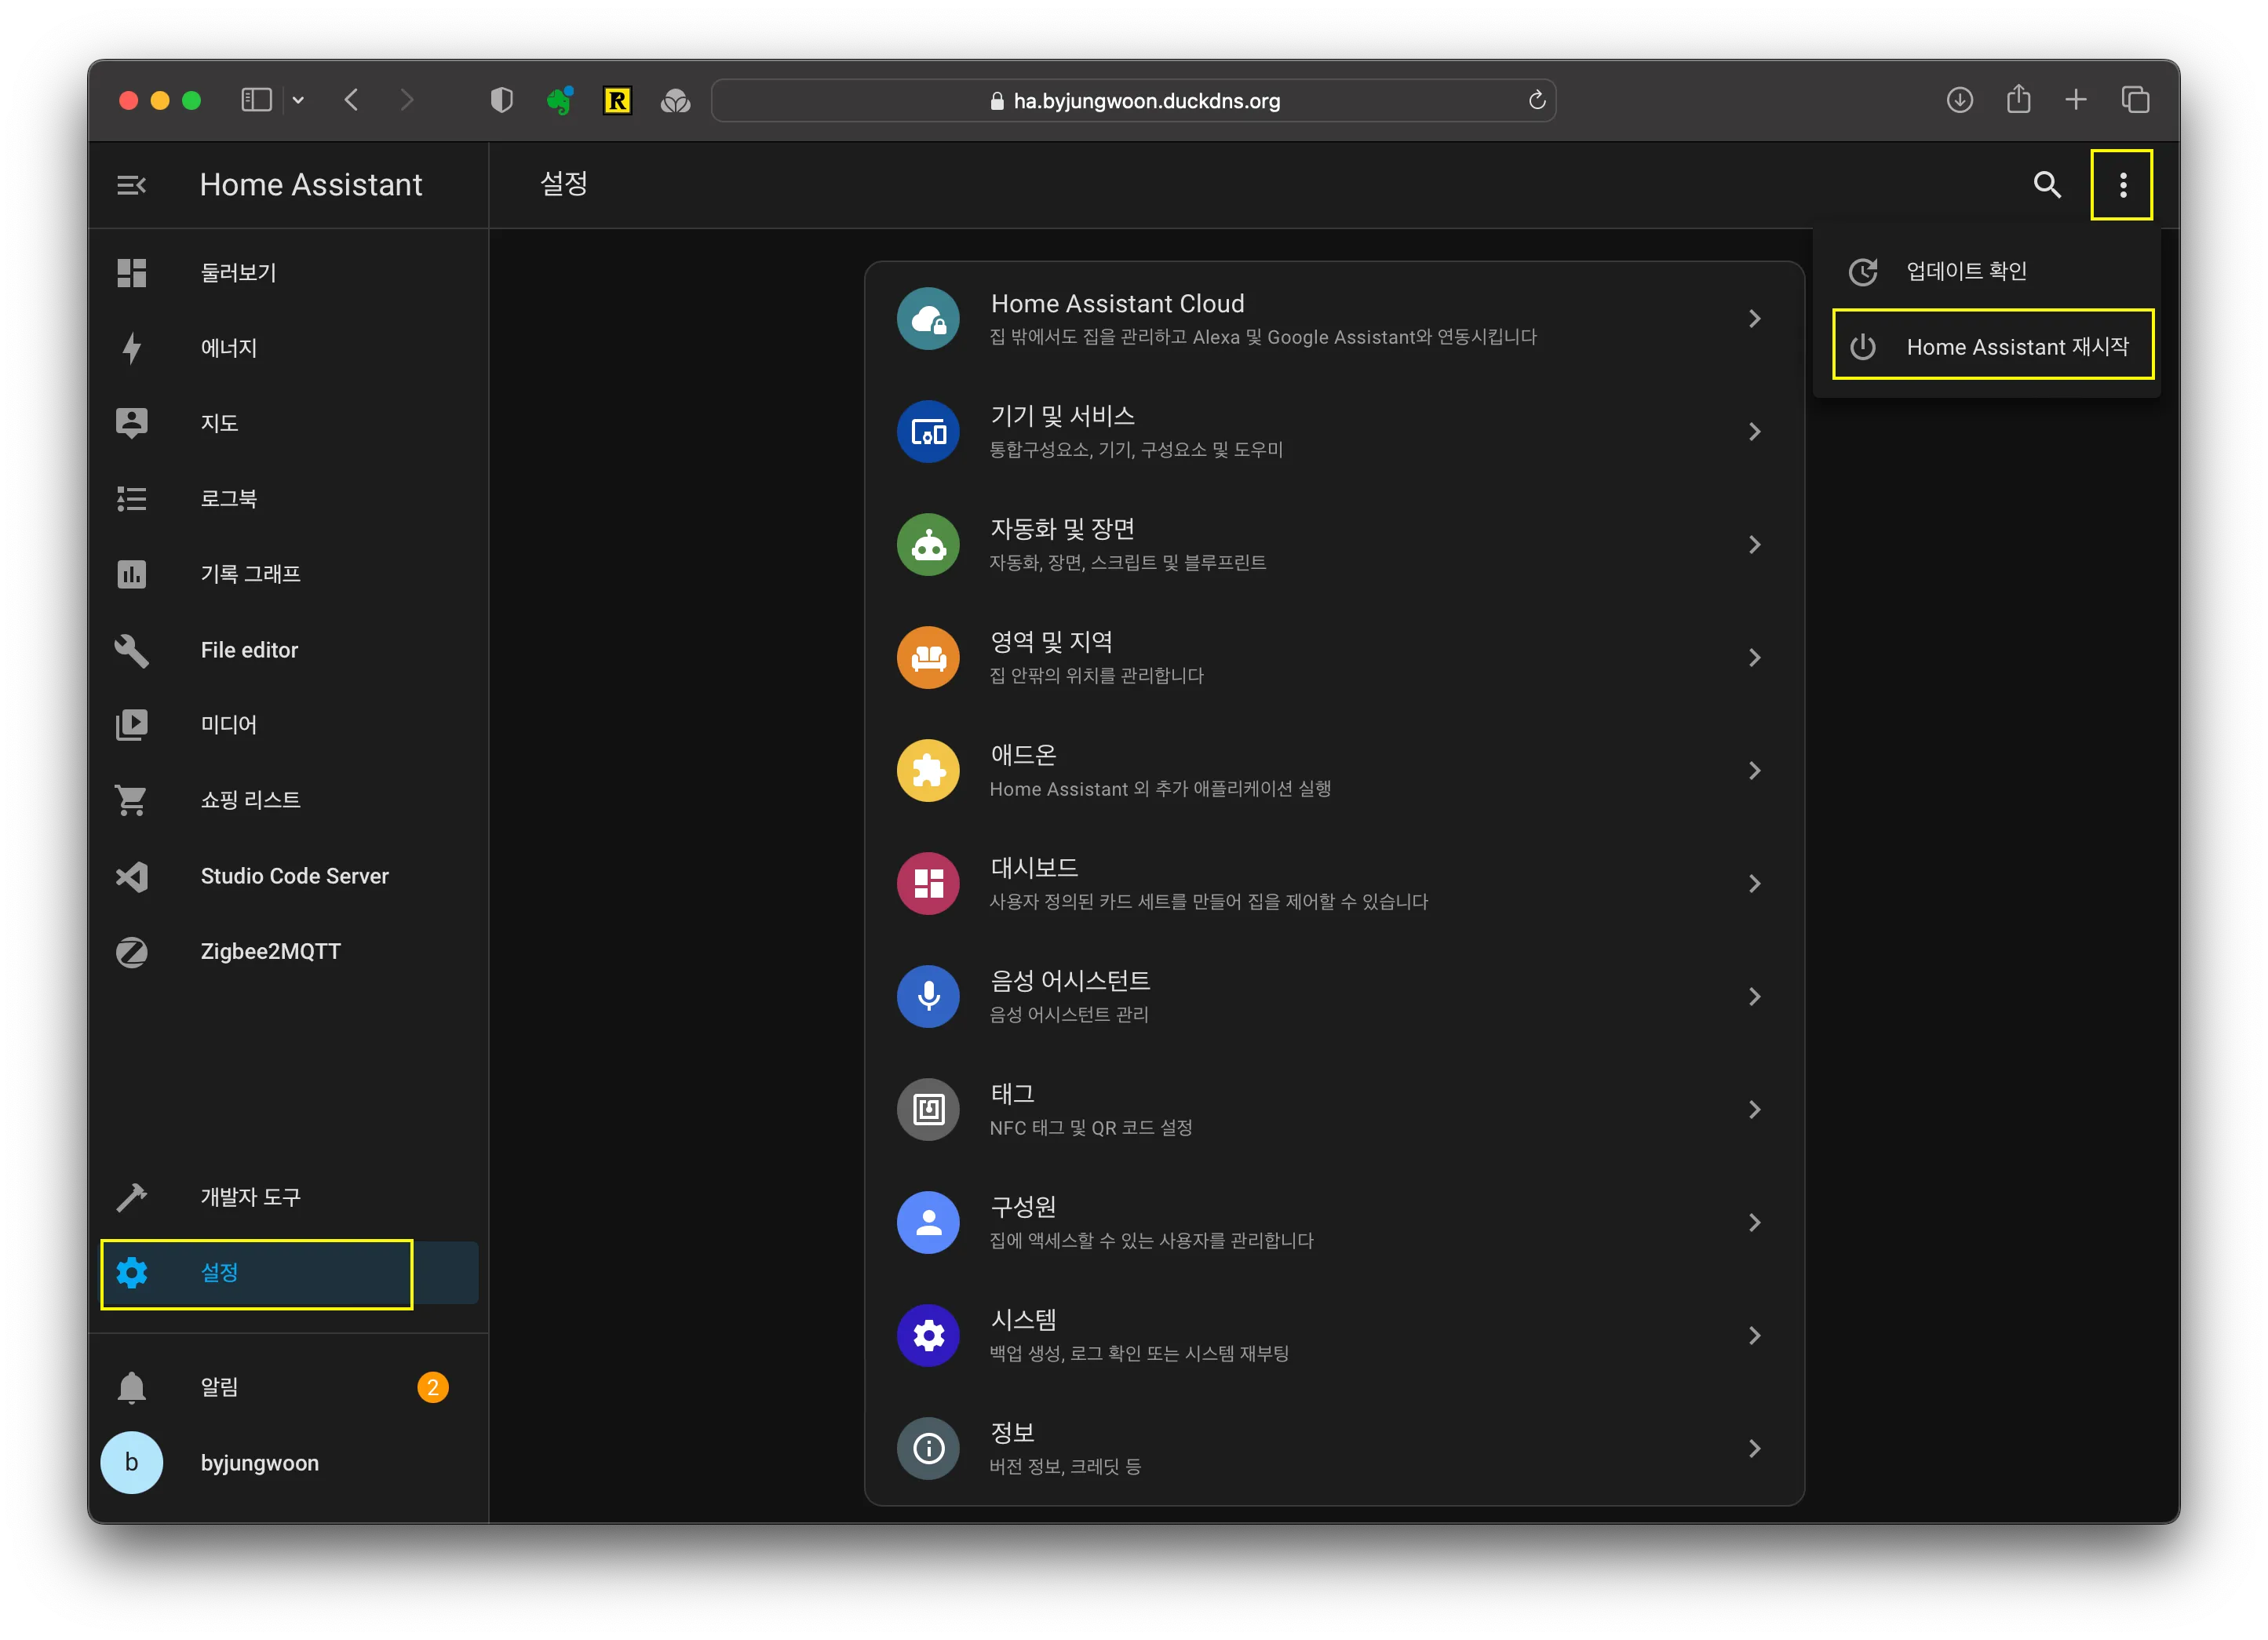Screen dimensions: 2268x1640
Task: Click the yellow R extension icon
Action: (x=617, y=100)
